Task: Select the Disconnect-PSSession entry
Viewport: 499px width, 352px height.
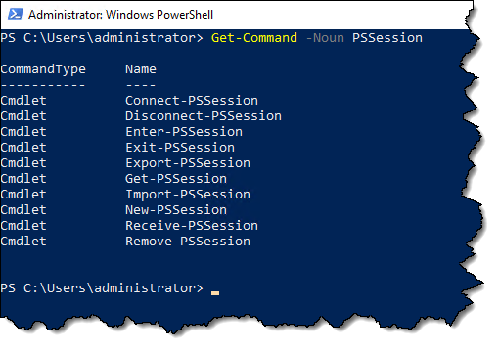Action: [204, 116]
